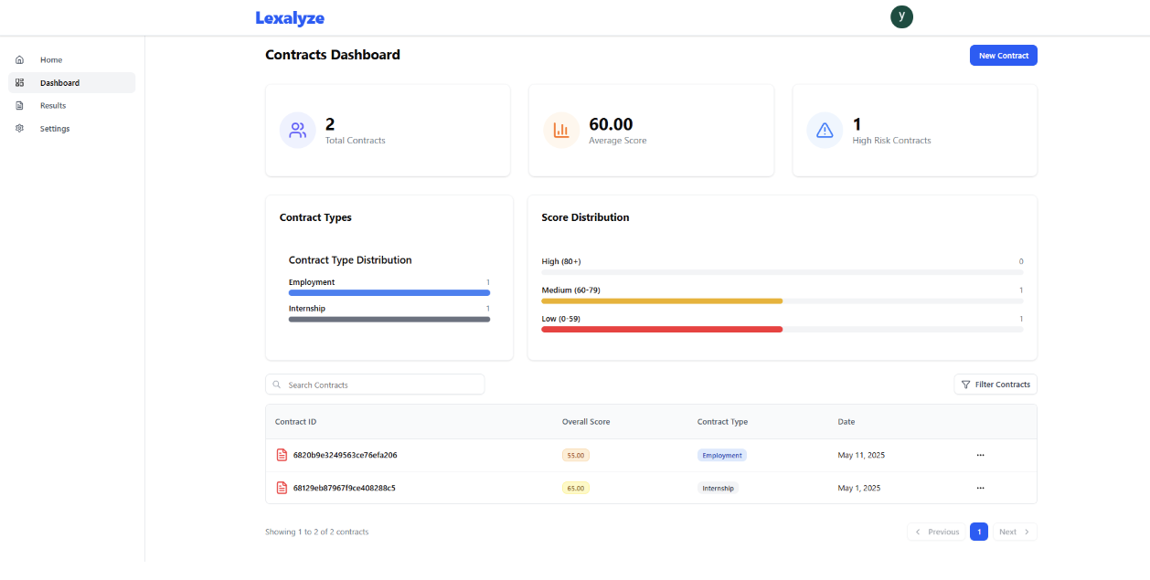1150x580 pixels.
Task: Click the Settings gear in sidebar
Action: 19,128
